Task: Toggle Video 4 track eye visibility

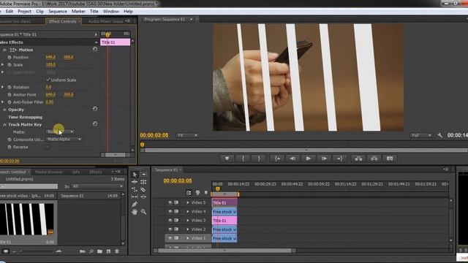Action: coord(170,211)
